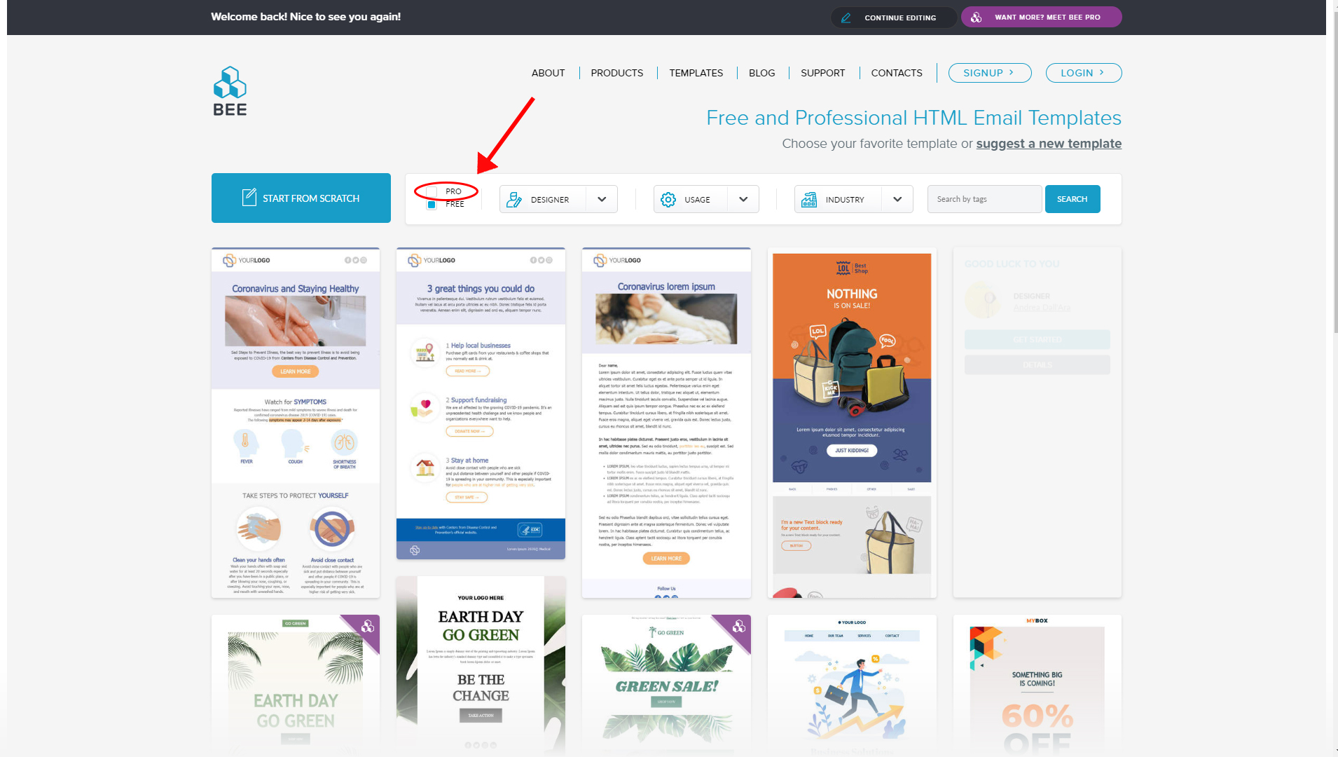1338x757 pixels.
Task: Click Details on Good Luck To You card
Action: point(1037,365)
